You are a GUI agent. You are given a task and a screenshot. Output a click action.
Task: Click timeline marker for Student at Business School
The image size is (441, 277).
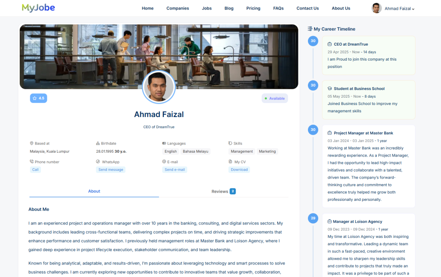pos(313,86)
